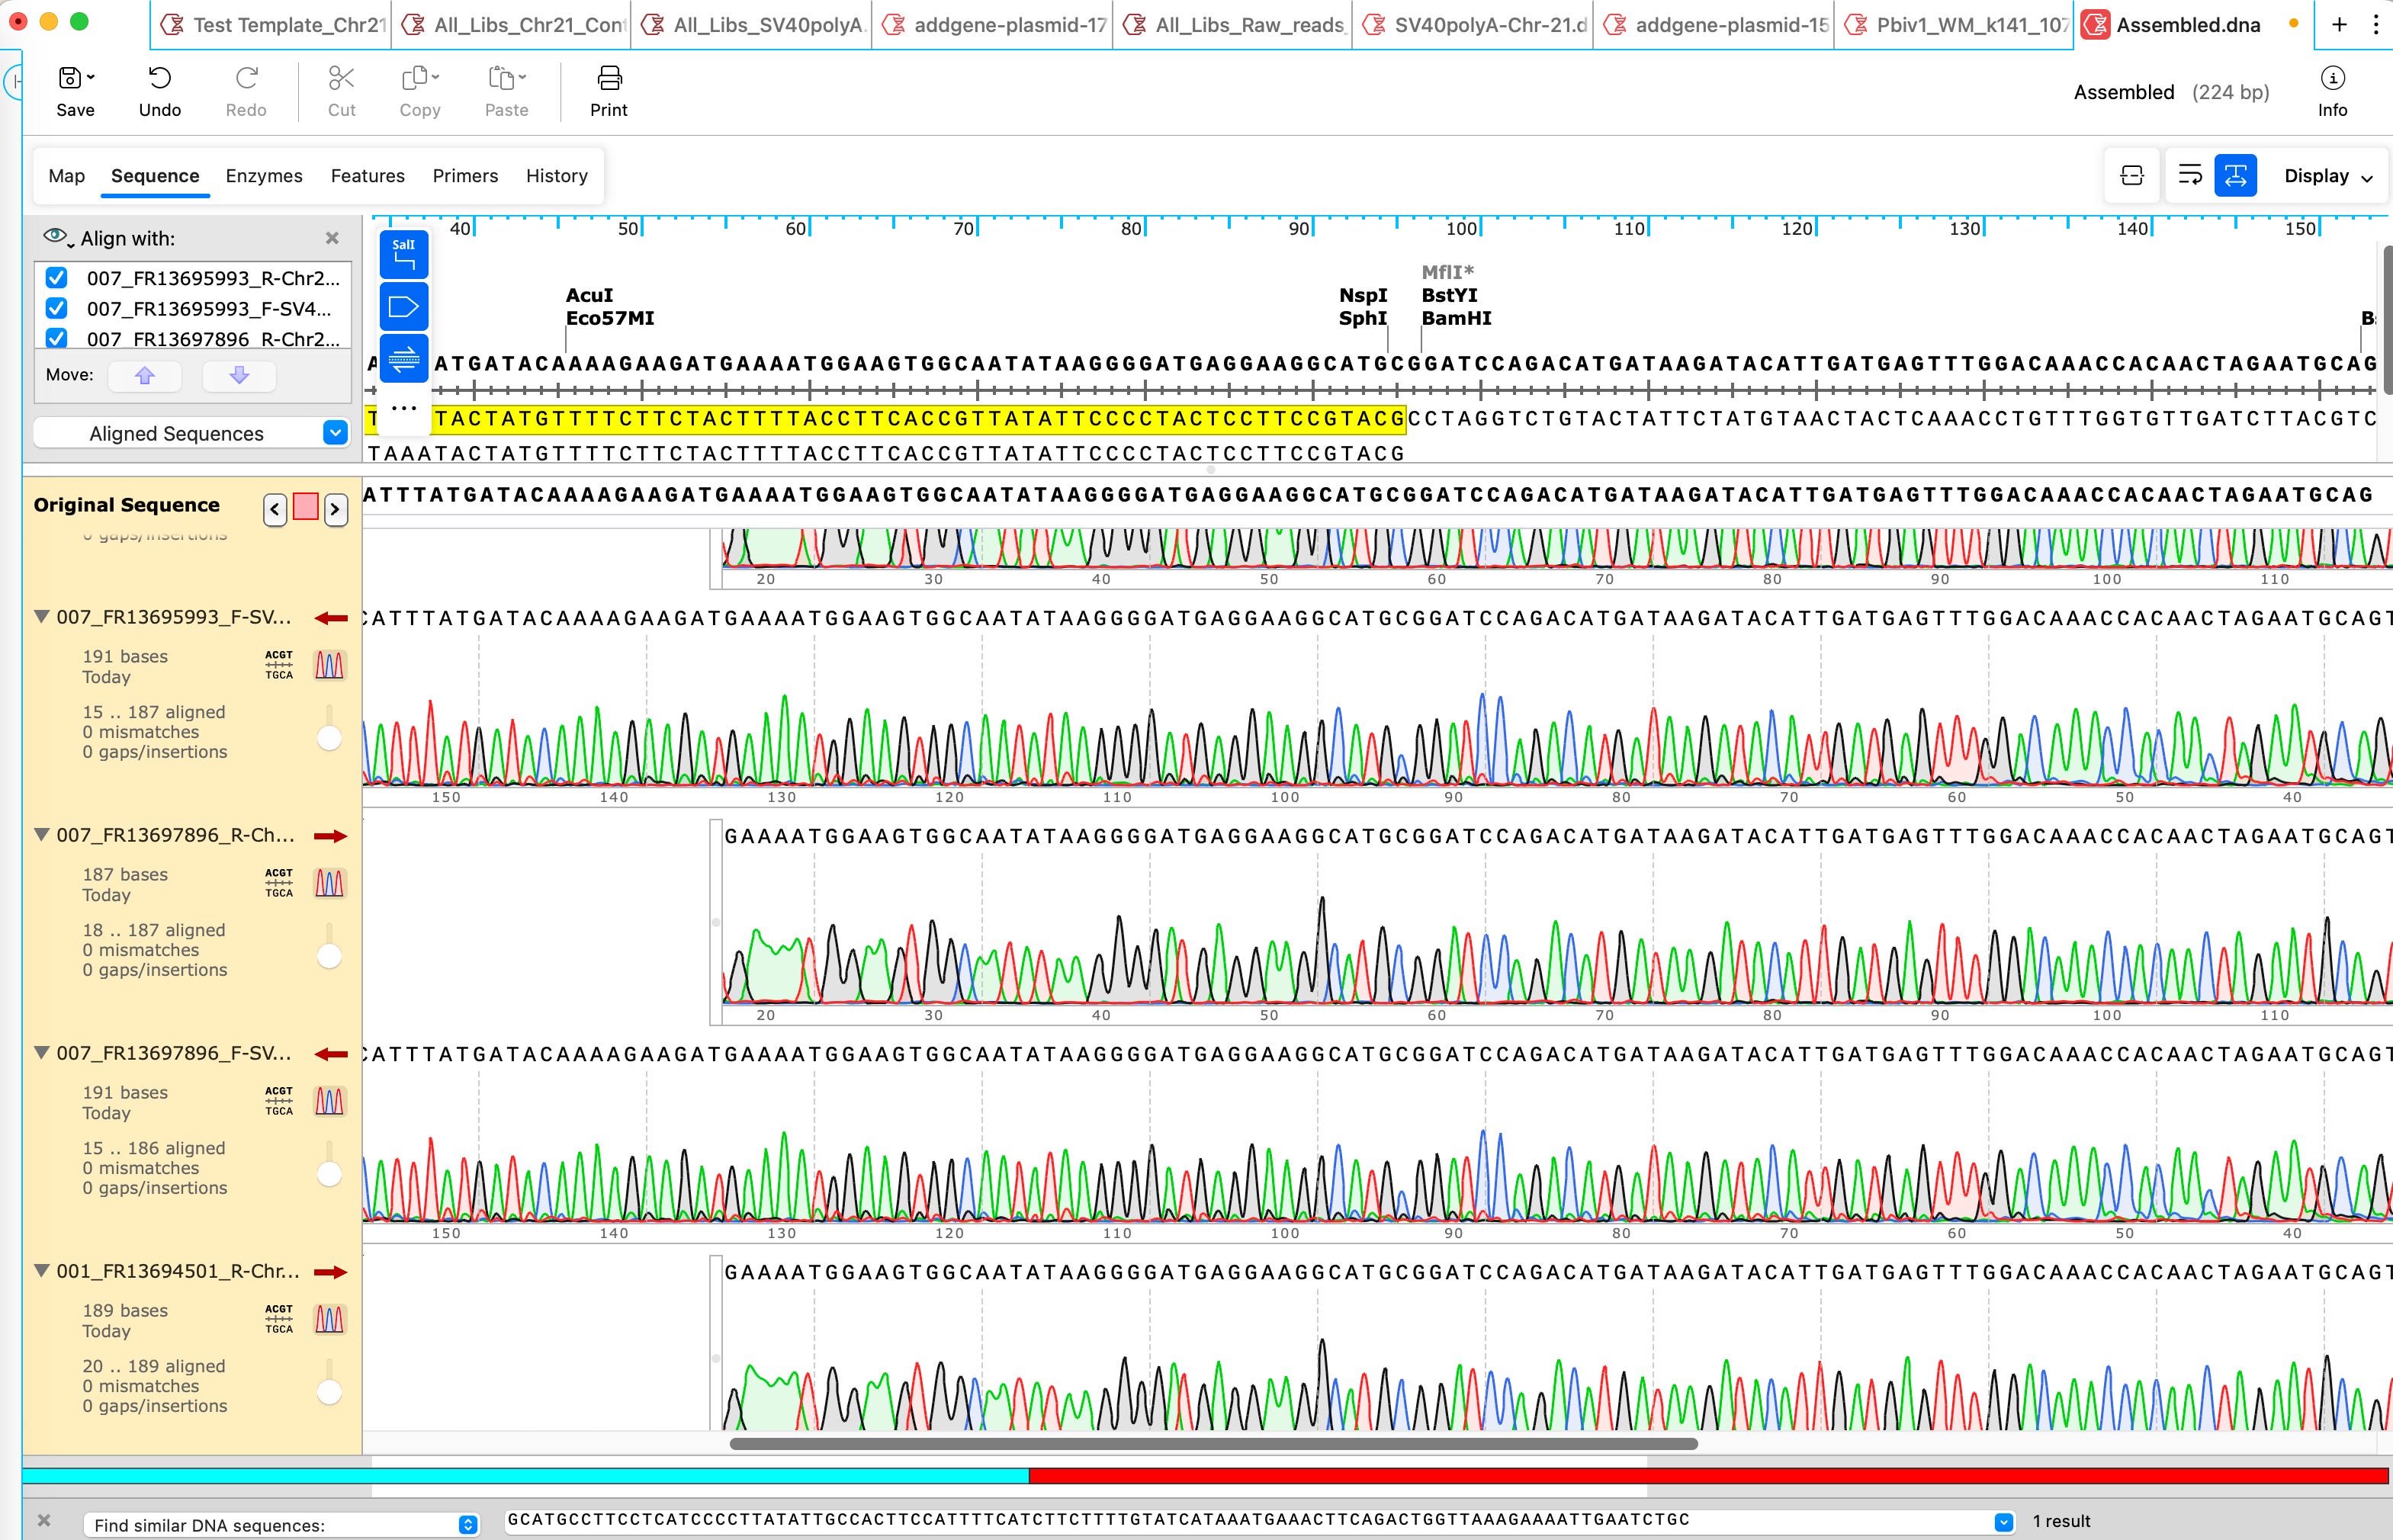This screenshot has height=1540, width=2393.
Task: Uncheck the 007_FR13695993_F-SV4 alignment checkbox
Action: (57, 308)
